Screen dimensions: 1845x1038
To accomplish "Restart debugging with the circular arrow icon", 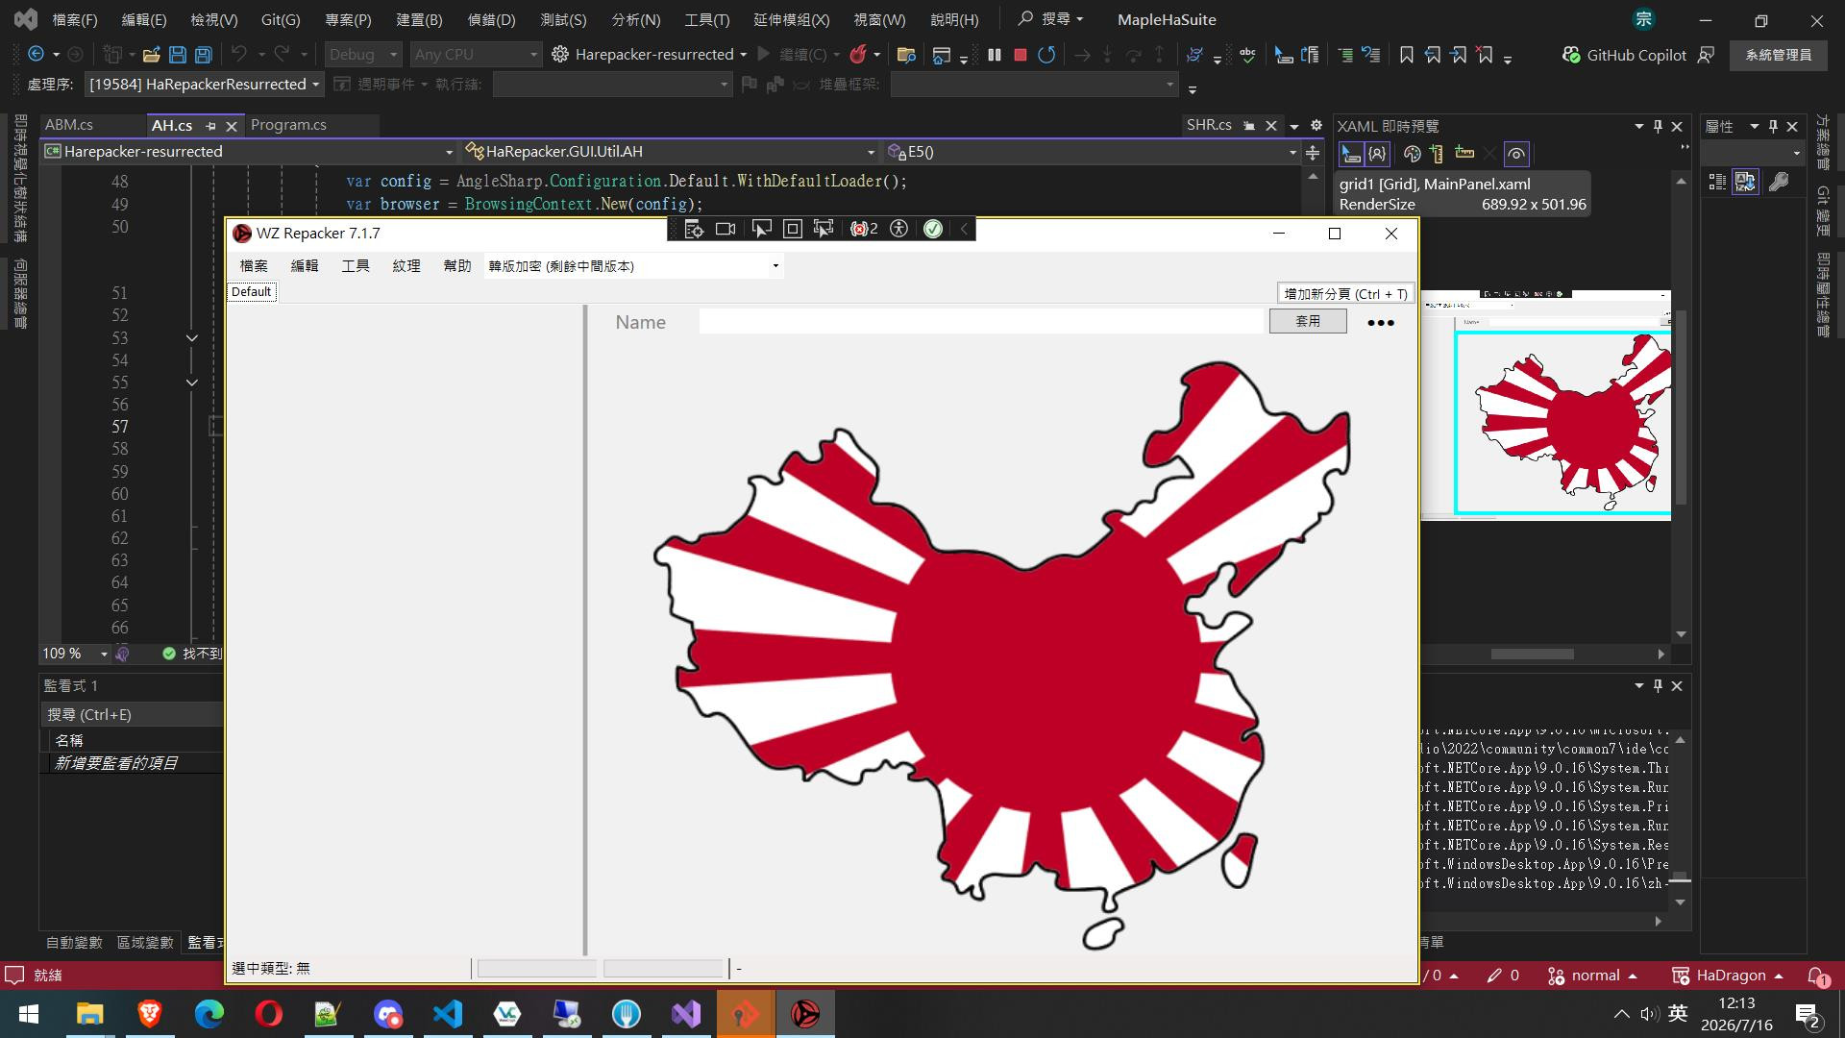I will [1046, 55].
